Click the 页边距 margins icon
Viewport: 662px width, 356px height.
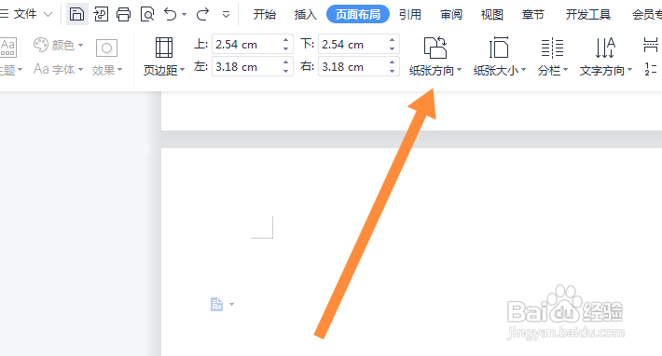[164, 48]
